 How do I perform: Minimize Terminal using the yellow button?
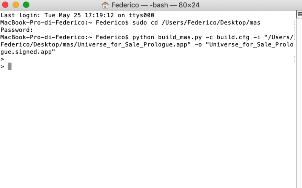tap(15, 5)
